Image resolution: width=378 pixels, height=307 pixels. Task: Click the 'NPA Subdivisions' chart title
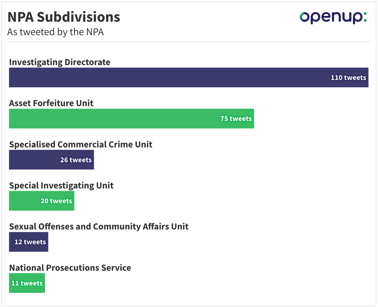point(64,17)
